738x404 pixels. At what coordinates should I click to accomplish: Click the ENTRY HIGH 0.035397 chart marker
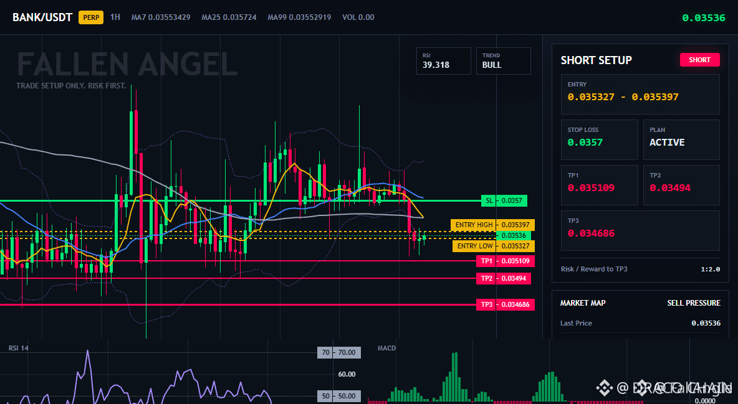pyautogui.click(x=493, y=225)
